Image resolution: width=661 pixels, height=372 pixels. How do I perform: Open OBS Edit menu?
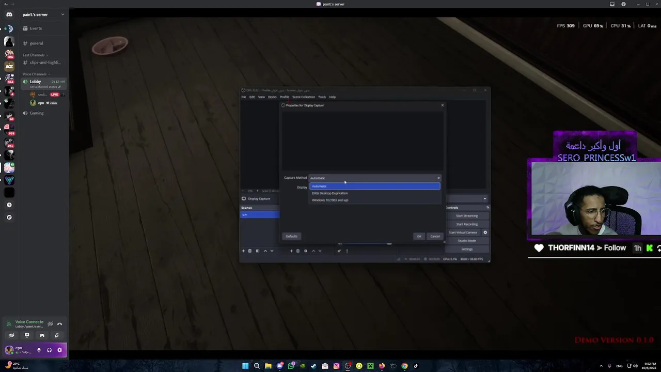click(x=252, y=97)
